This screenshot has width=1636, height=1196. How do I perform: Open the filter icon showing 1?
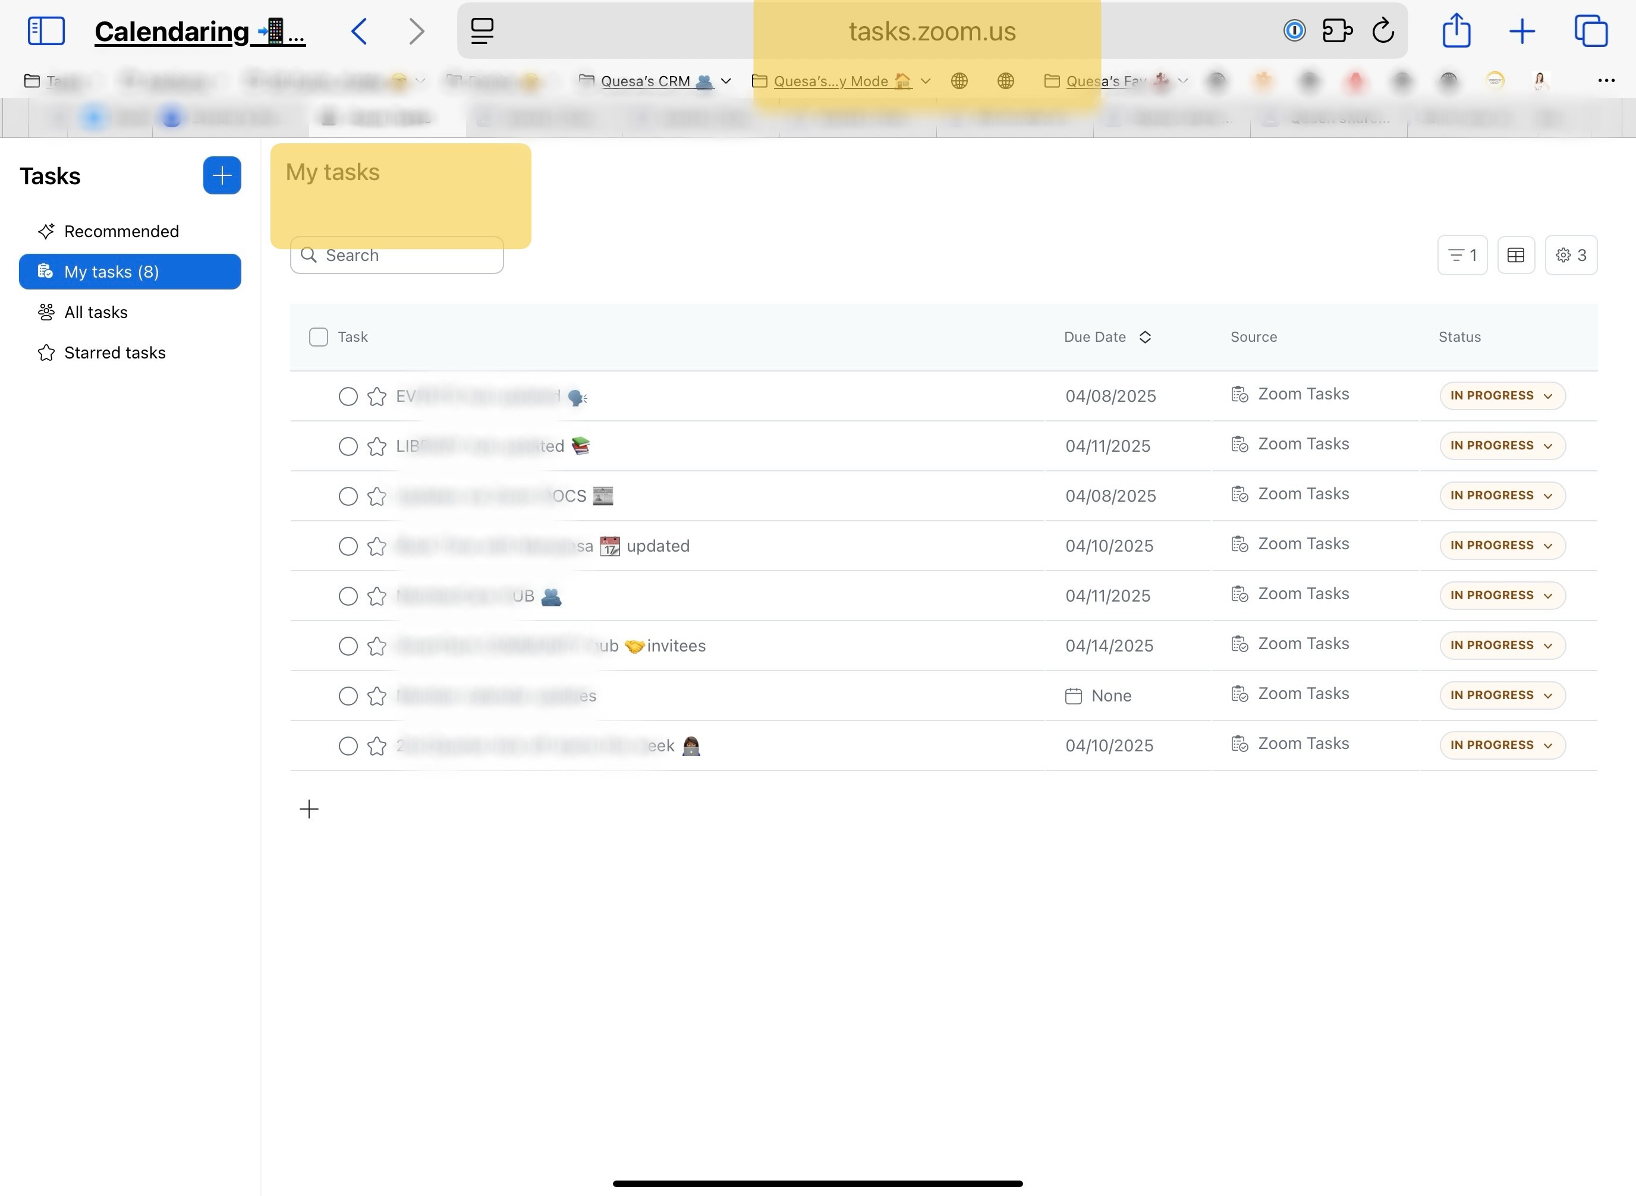click(x=1462, y=255)
